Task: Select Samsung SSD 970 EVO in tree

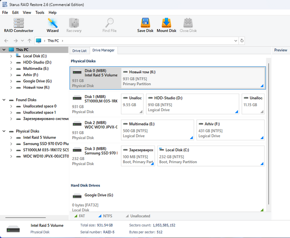Action: click(x=46, y=144)
